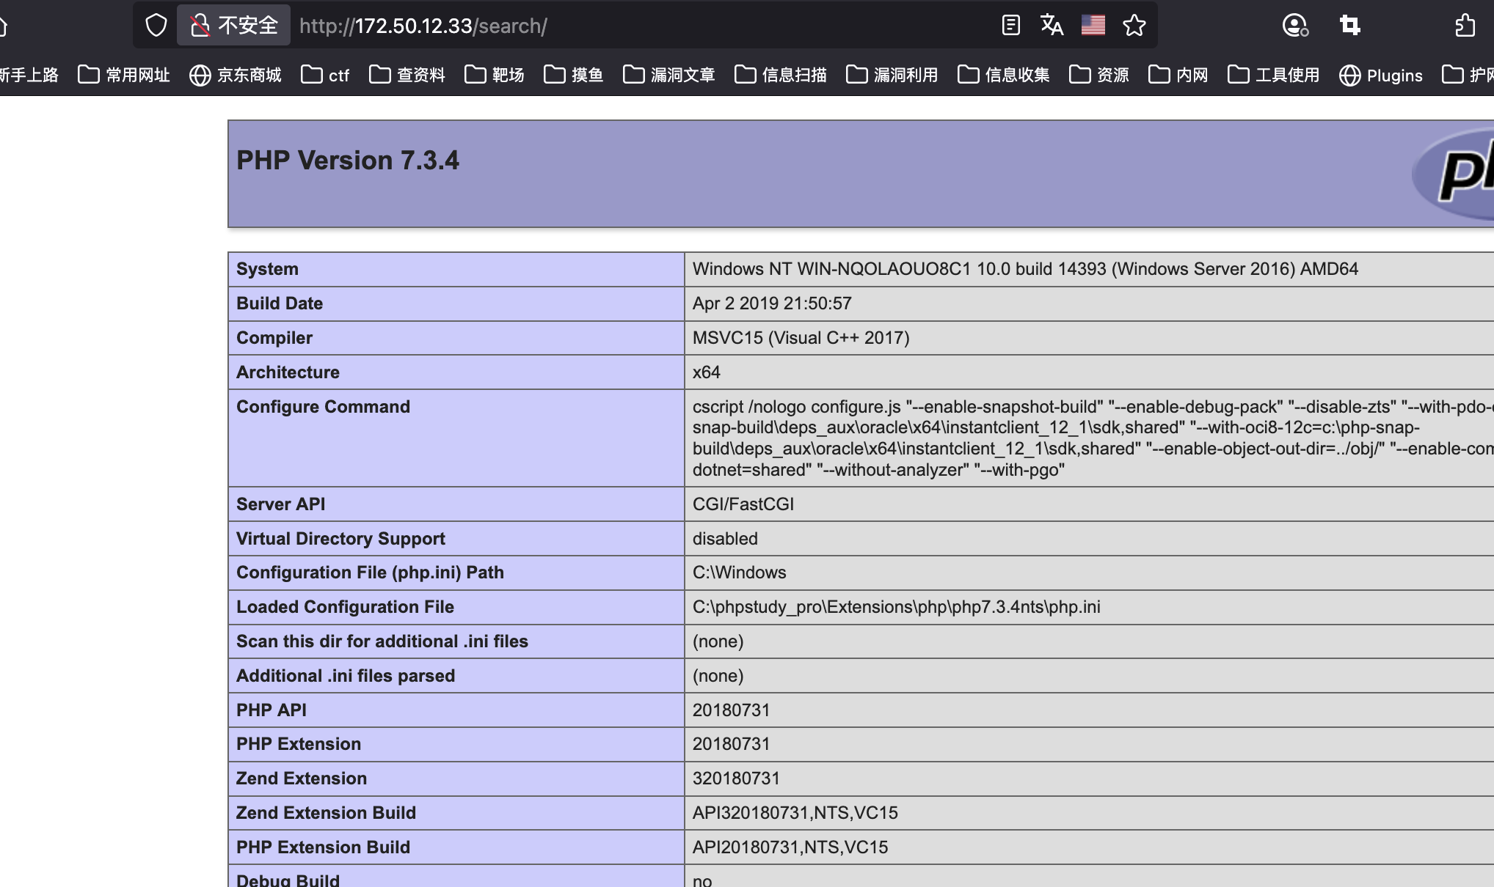Open the 漏洞利用 bookmark folder
1494x887 pixels.
[x=892, y=75]
